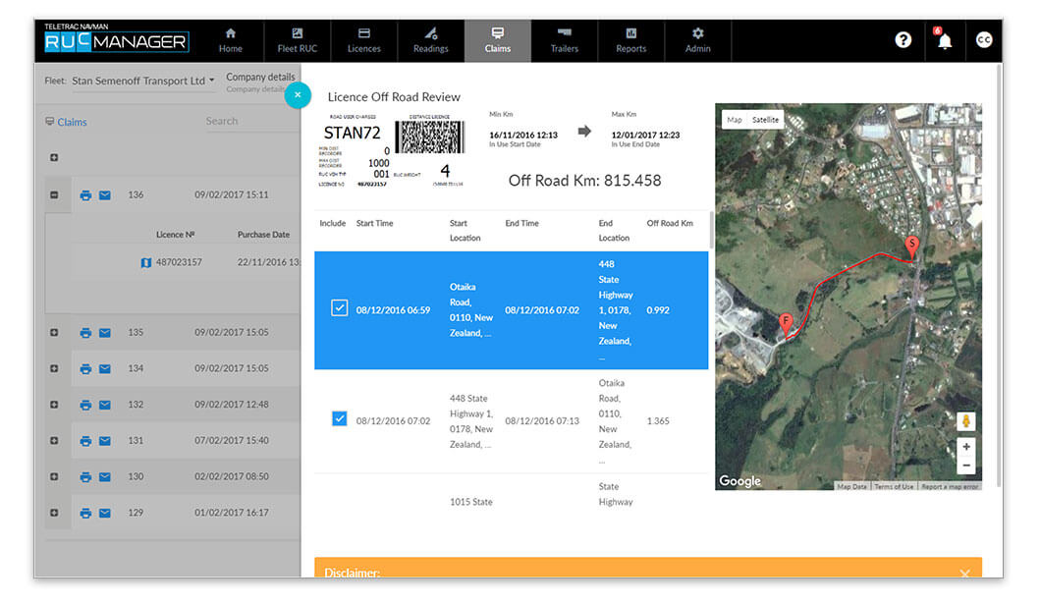Open the Fleet RUC tab
Viewport: 1040px width, 605px height.
pos(298,40)
